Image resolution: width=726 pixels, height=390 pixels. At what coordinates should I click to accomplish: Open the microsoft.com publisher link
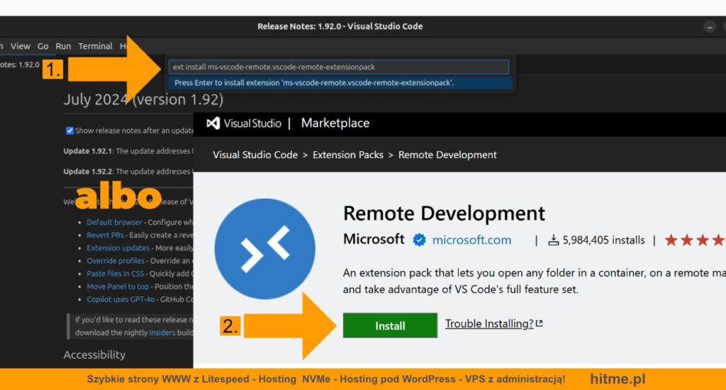[x=471, y=240]
